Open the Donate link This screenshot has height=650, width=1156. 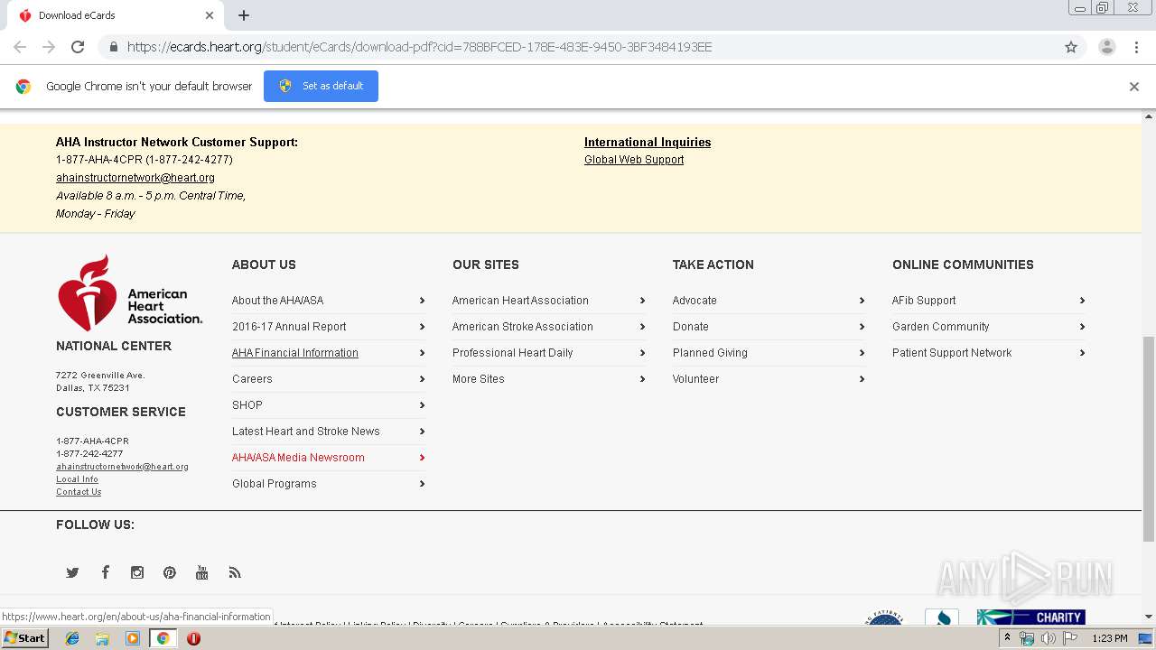691,327
